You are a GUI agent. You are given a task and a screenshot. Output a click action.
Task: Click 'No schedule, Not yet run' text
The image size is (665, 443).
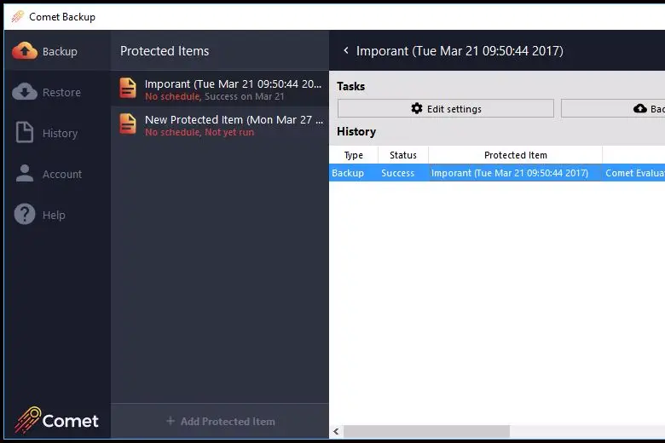click(x=199, y=132)
